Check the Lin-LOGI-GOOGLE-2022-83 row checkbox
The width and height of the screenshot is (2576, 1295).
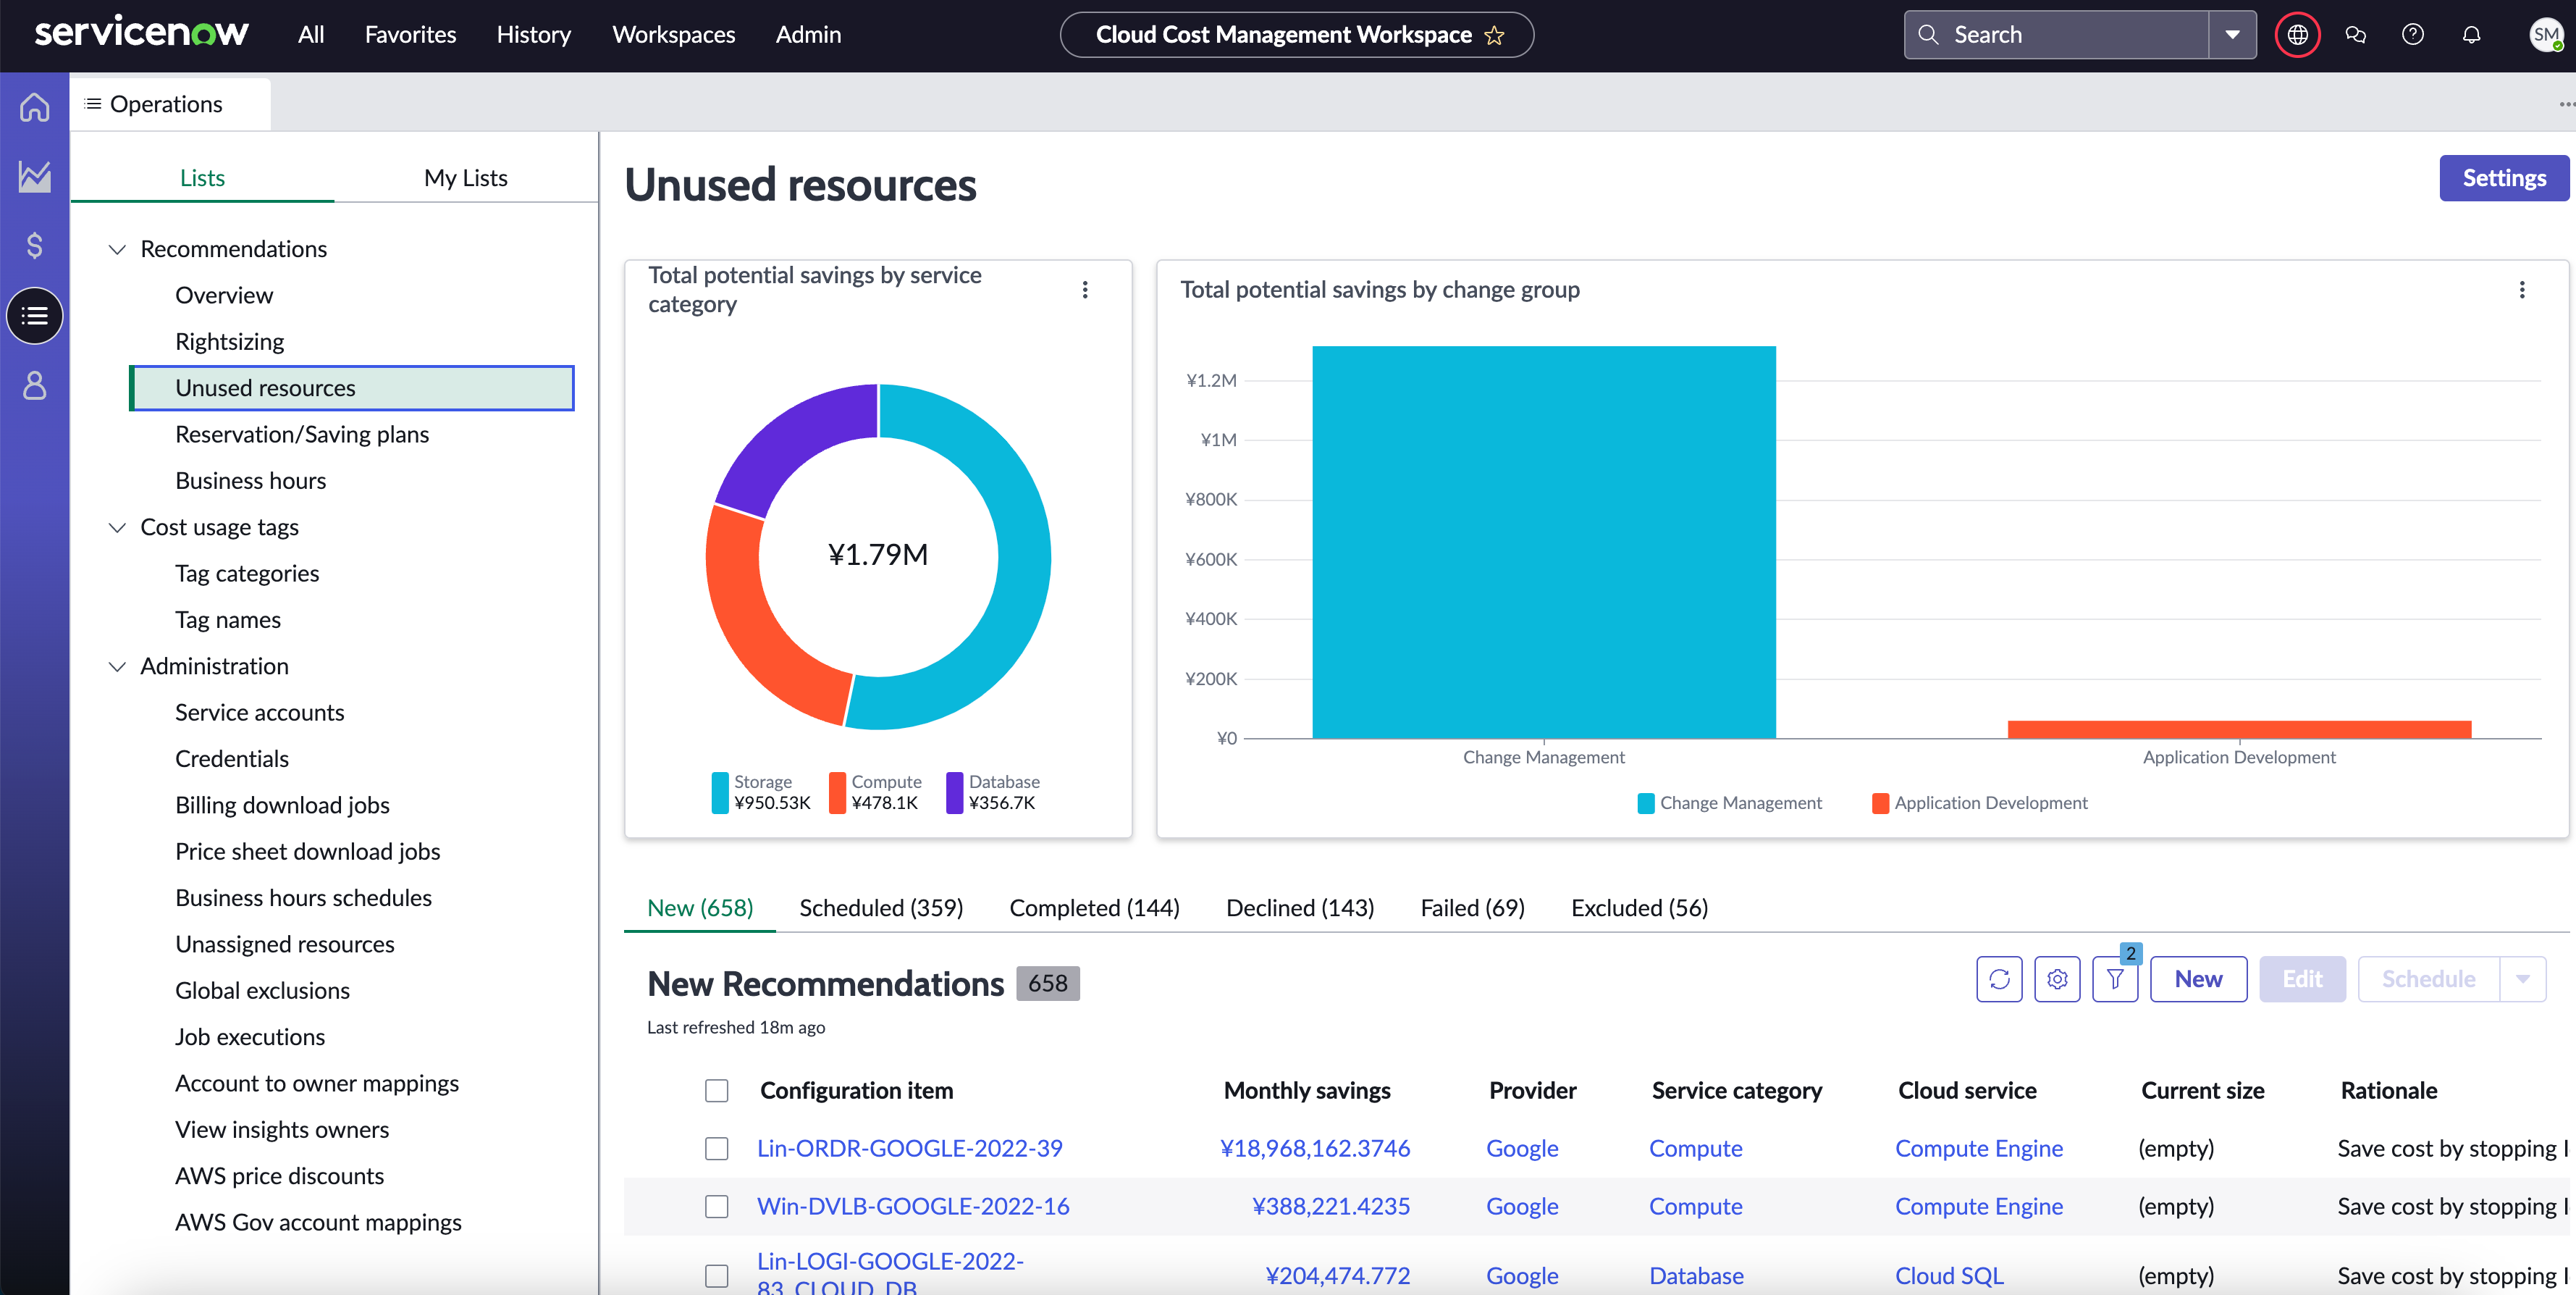point(717,1275)
